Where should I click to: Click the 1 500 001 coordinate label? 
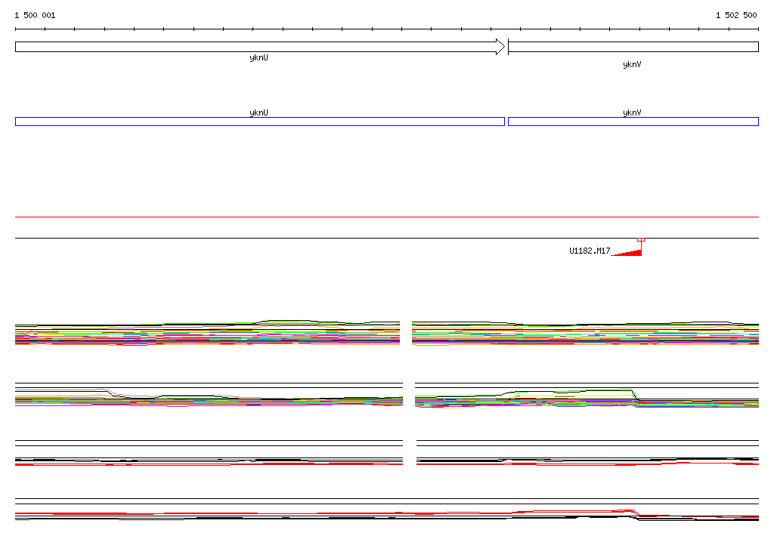[x=35, y=15]
